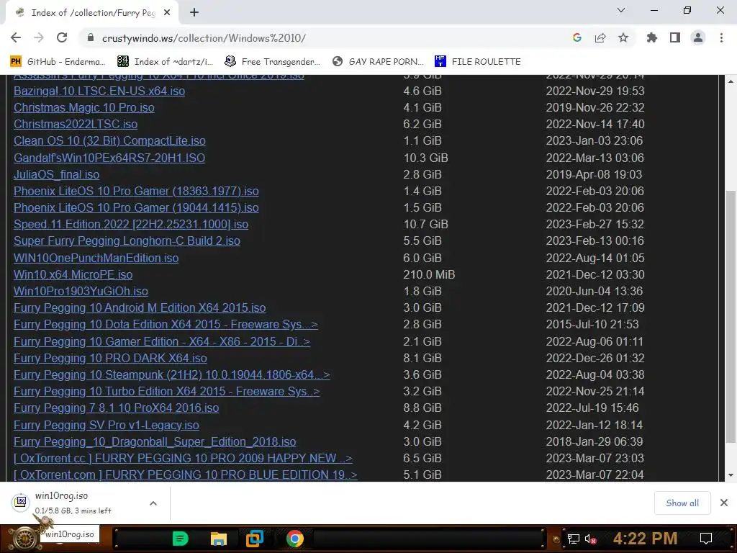Click the win10rog.iso download file icon
This screenshot has width=737, height=553.
(x=21, y=503)
